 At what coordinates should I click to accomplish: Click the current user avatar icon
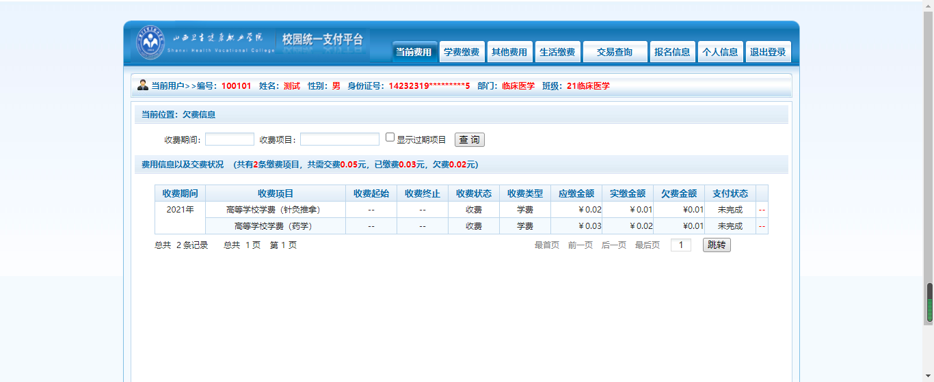[x=143, y=85]
